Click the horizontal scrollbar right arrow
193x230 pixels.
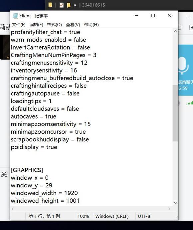click(169, 209)
